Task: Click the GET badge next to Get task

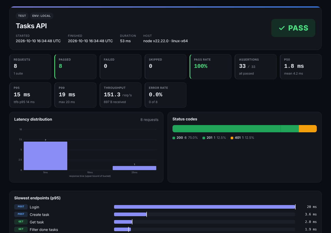Action: pos(21,222)
